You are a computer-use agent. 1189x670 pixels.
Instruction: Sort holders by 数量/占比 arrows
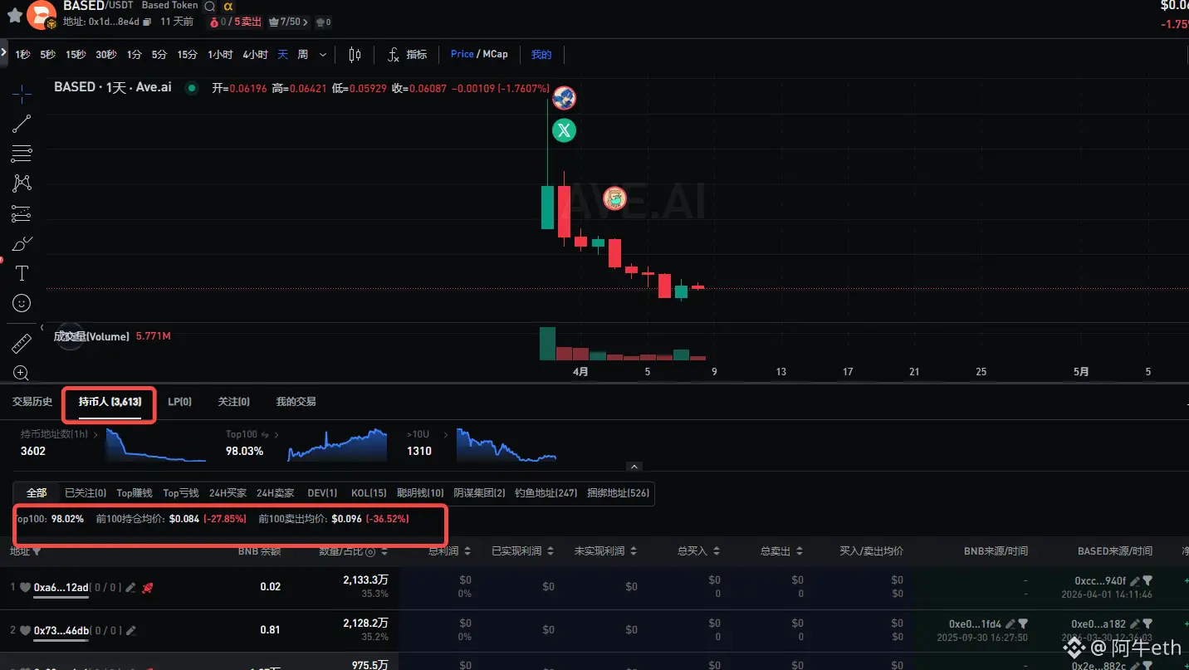384,551
